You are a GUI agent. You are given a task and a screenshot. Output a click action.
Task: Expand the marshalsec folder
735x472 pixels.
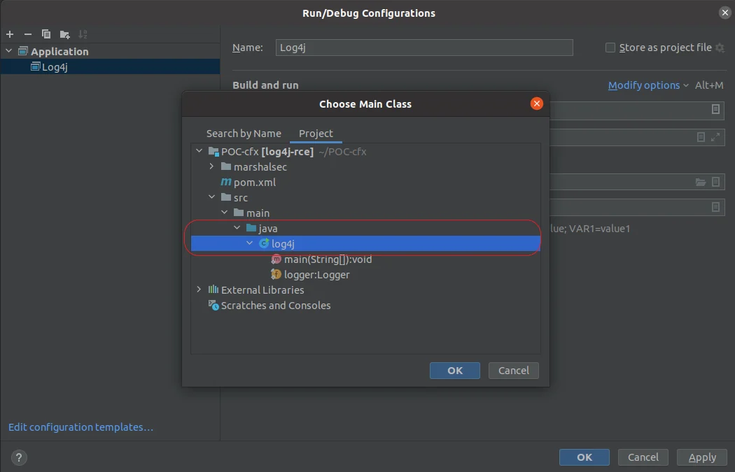(211, 166)
